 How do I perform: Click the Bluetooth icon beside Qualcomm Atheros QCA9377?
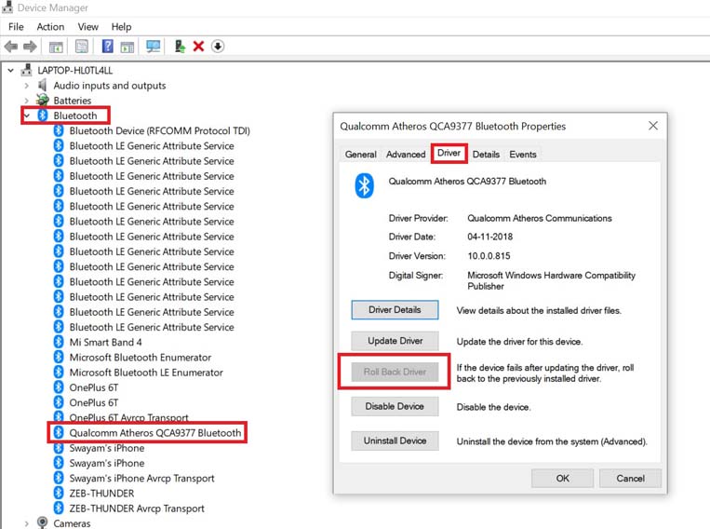click(59, 432)
